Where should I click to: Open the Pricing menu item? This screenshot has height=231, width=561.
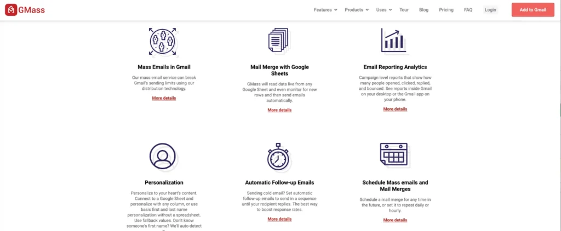pyautogui.click(x=446, y=10)
